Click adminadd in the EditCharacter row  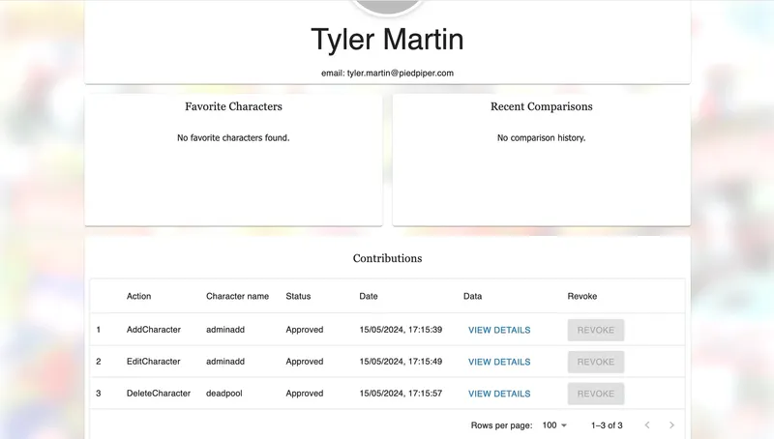[225, 361]
